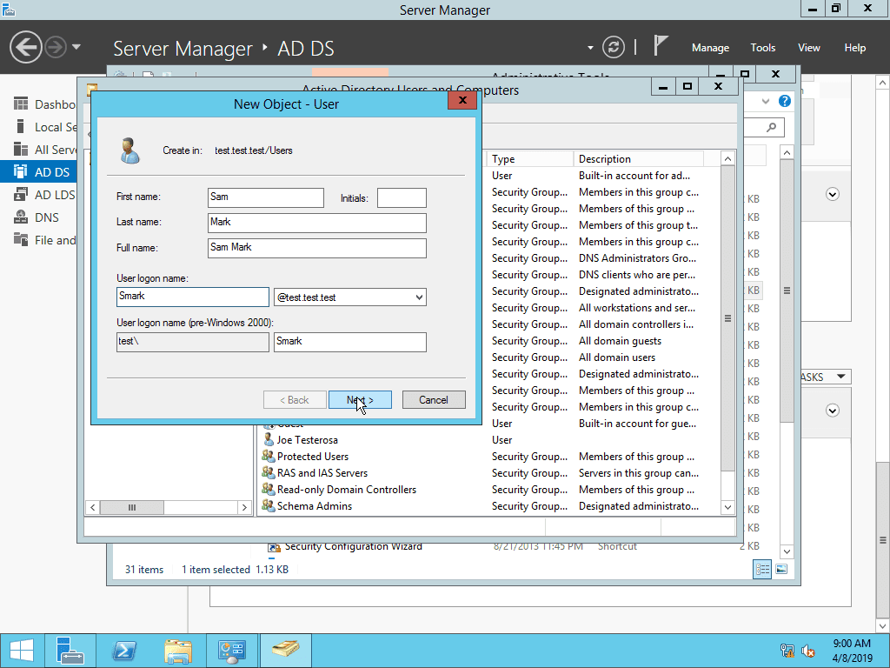Image resolution: width=890 pixels, height=668 pixels.
Task: Open File Explorer from the taskbar
Action: [177, 651]
